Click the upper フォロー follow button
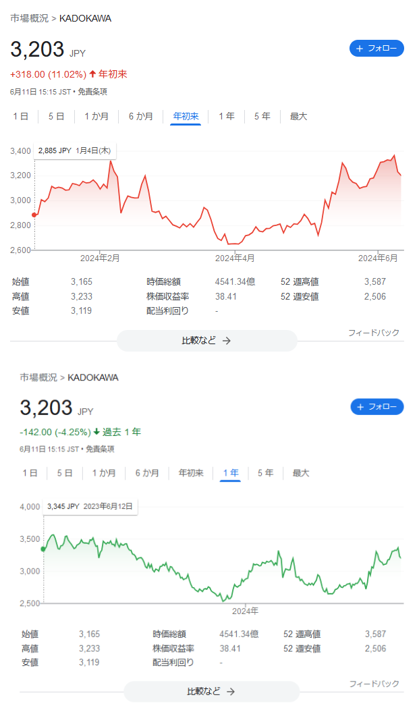Image resolution: width=419 pixels, height=716 pixels. [376, 49]
